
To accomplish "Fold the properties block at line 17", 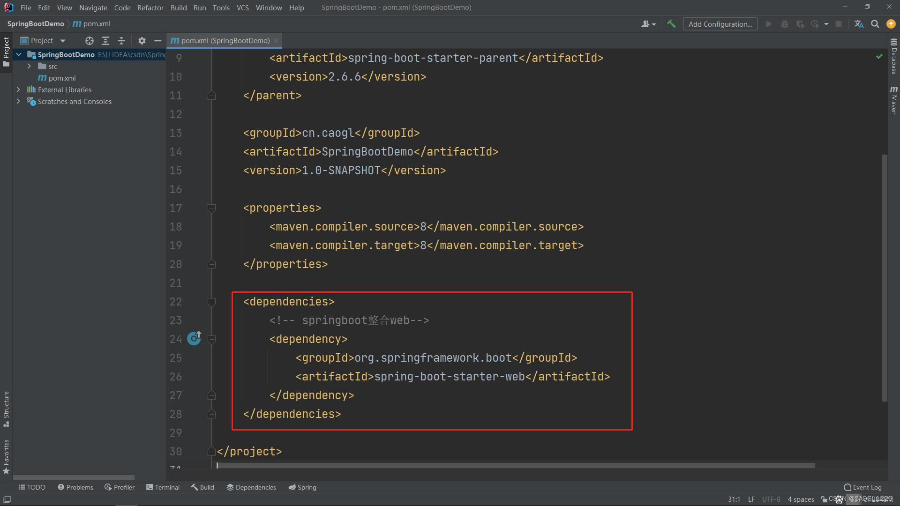I will point(211,208).
